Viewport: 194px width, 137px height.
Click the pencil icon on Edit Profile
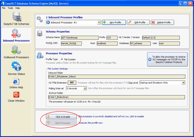(x=130, y=22)
